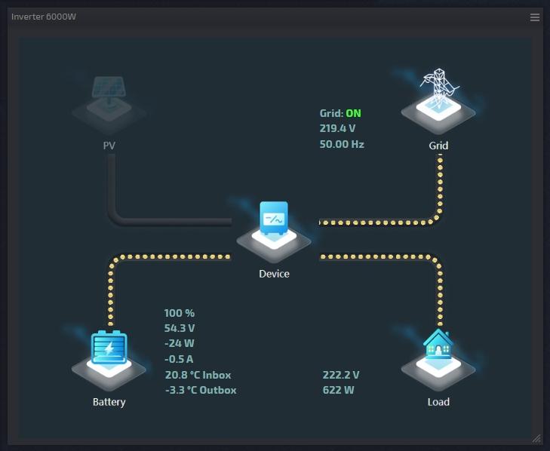Click the PV label text

coord(109,146)
